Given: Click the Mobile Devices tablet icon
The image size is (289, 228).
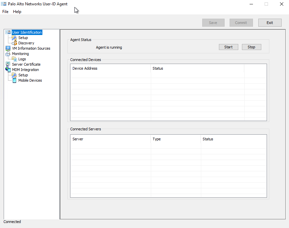Looking at the screenshot, I should [14, 80].
